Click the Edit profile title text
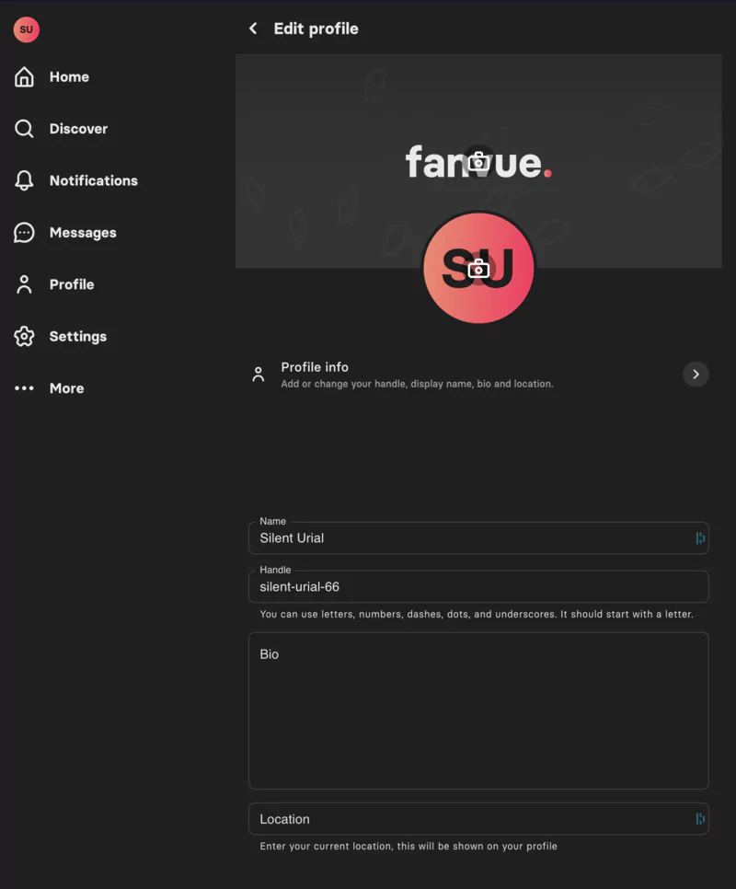The height and width of the screenshot is (889, 736). (x=316, y=29)
